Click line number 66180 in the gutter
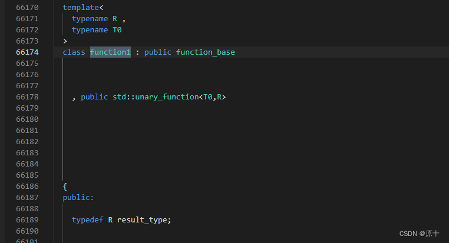The image size is (449, 243). pos(27,119)
